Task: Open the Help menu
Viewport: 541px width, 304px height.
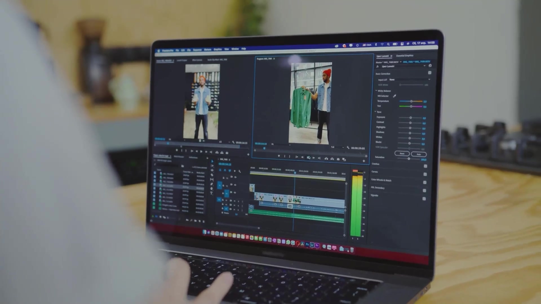Action: pyautogui.click(x=244, y=49)
